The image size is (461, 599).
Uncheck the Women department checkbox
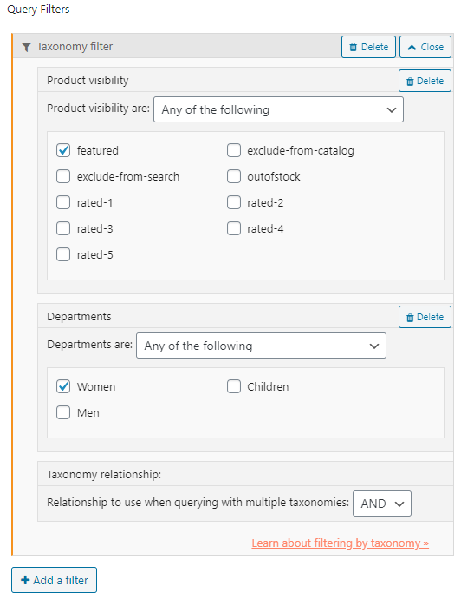(63, 386)
